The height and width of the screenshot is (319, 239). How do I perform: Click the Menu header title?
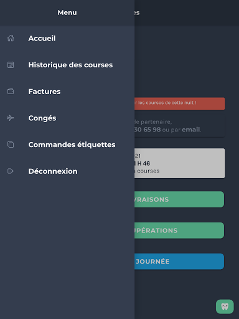coord(67,12)
